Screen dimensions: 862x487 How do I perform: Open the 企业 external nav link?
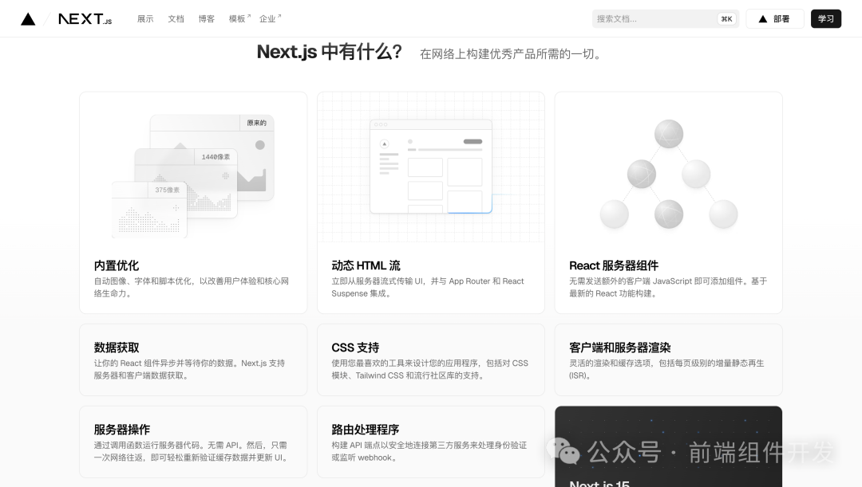[270, 18]
